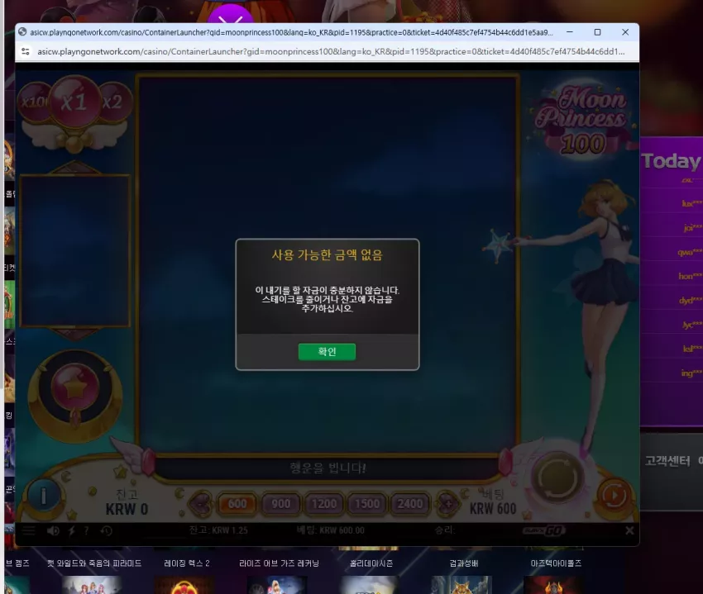The image size is (703, 594).
Task: Click the x1 multiplier orb
Action: coord(74,102)
